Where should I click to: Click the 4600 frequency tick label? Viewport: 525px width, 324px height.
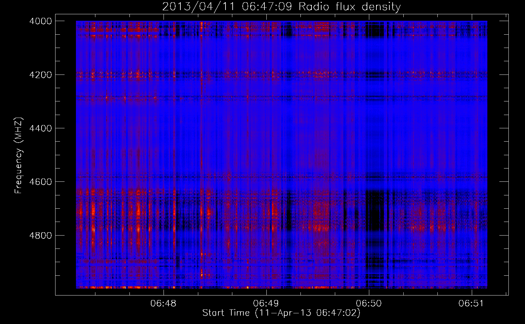[41, 182]
